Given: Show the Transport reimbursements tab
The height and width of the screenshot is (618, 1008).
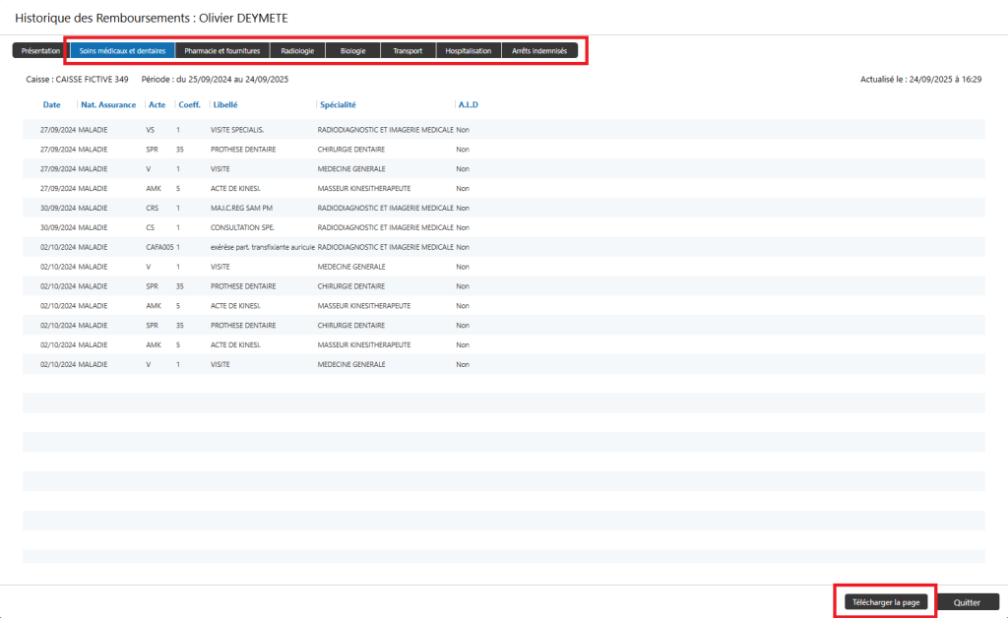Looking at the screenshot, I should click(408, 50).
